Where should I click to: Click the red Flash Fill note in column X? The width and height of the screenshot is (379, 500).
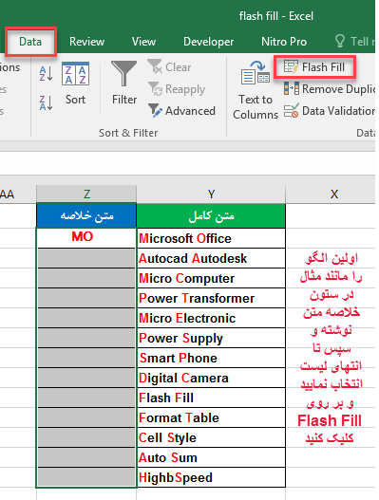point(330,420)
